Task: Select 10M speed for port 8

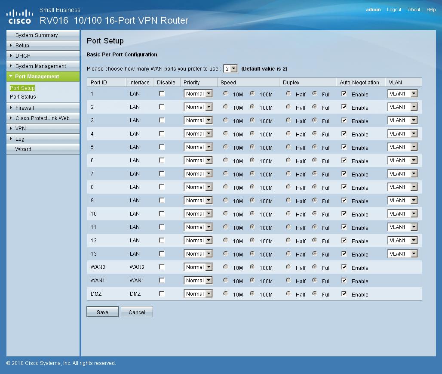Action: 225,187
